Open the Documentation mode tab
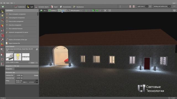The width and height of the screenshot is (177, 99). point(66,7)
